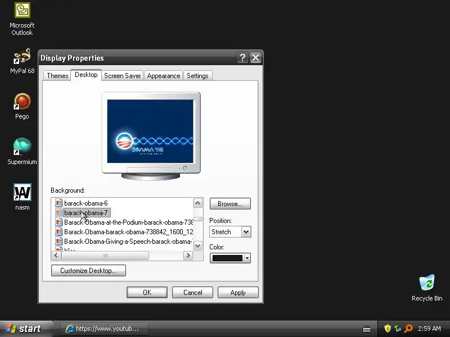Select the nasm desktop shortcut
Screen dimensions: 450x337
point(22,197)
